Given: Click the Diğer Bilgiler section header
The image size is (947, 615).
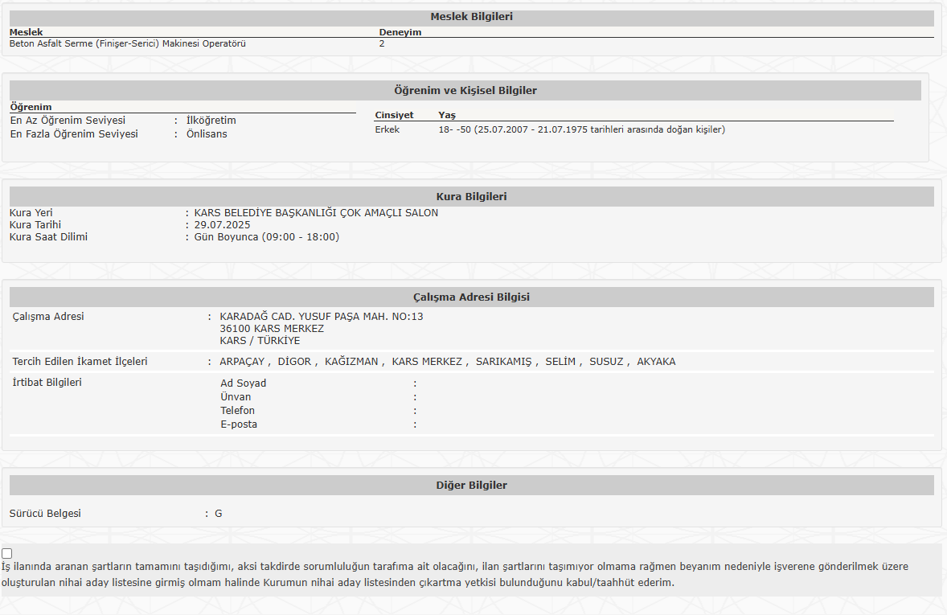Looking at the screenshot, I should pos(471,486).
